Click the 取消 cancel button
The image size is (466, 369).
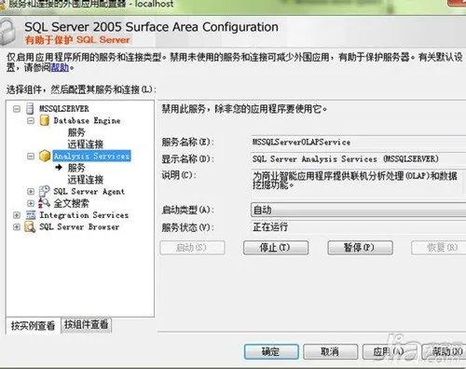[x=330, y=351]
